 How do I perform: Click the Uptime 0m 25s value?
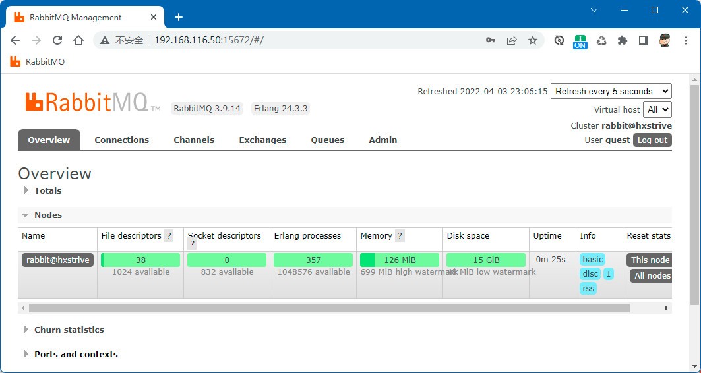(551, 260)
